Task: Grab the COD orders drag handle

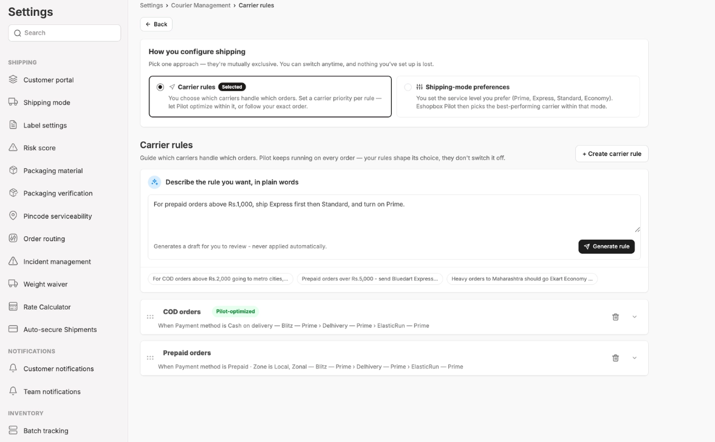Action: (x=150, y=317)
